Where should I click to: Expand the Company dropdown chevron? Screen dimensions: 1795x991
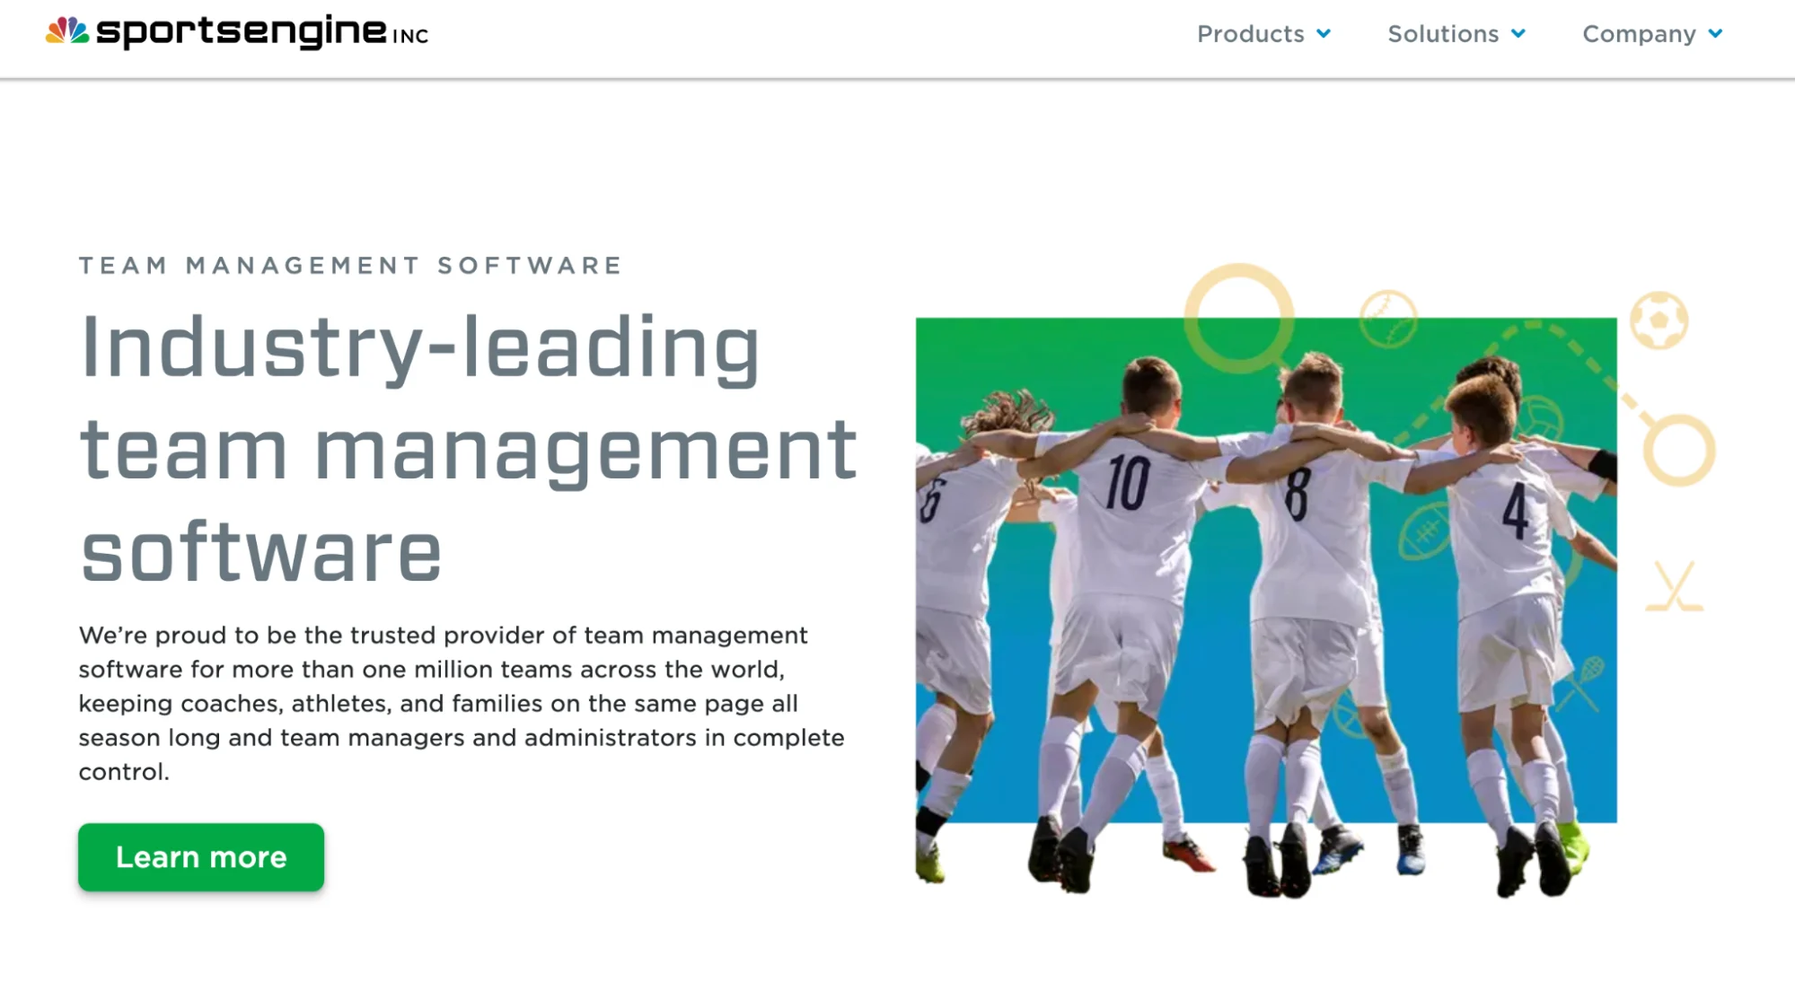(x=1715, y=34)
